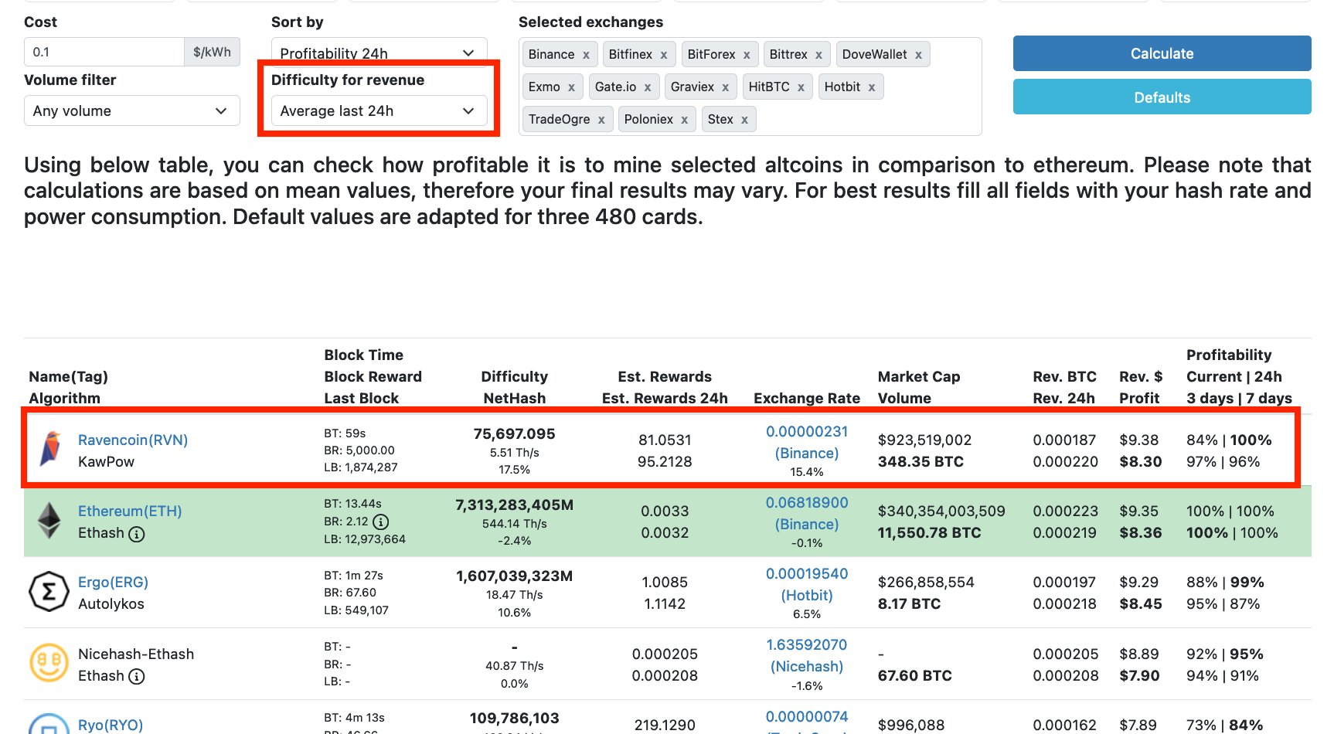Expand the Difficulty for revenue dropdown

[379, 110]
